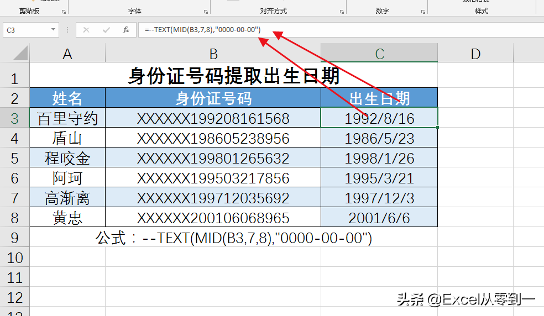Select the cell 盾山

click(x=67, y=138)
